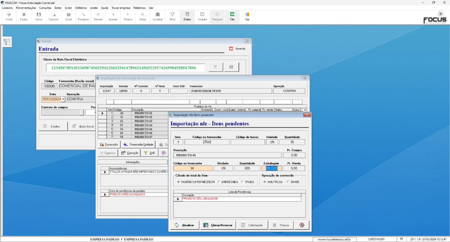Open the Consultas menu
450x242 pixels.
point(45,8)
